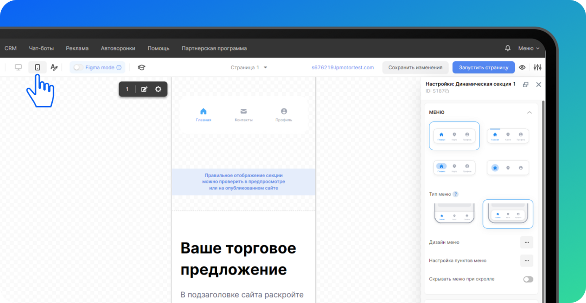Switch to desktop view icon

click(18, 67)
